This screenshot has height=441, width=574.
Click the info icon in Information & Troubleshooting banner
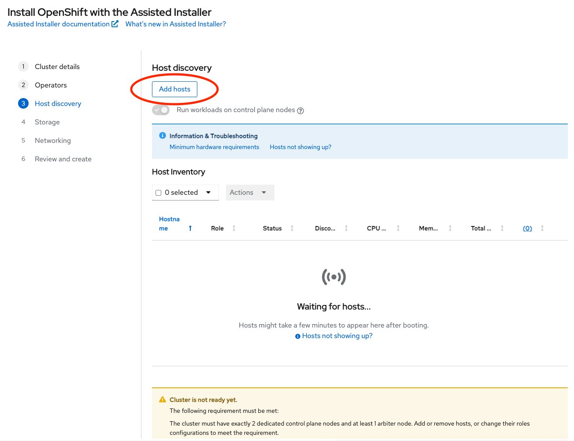tap(162, 135)
